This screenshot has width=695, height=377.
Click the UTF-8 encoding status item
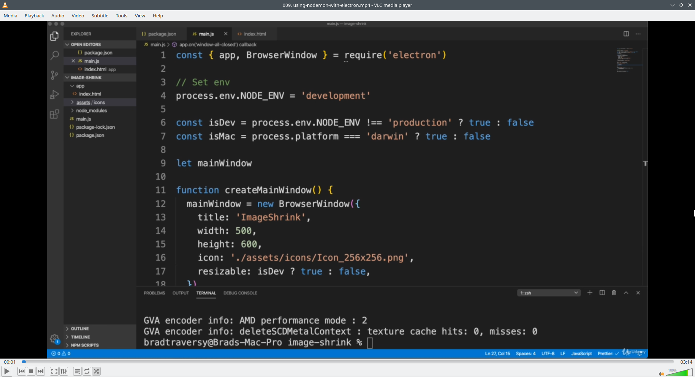[x=548, y=354]
